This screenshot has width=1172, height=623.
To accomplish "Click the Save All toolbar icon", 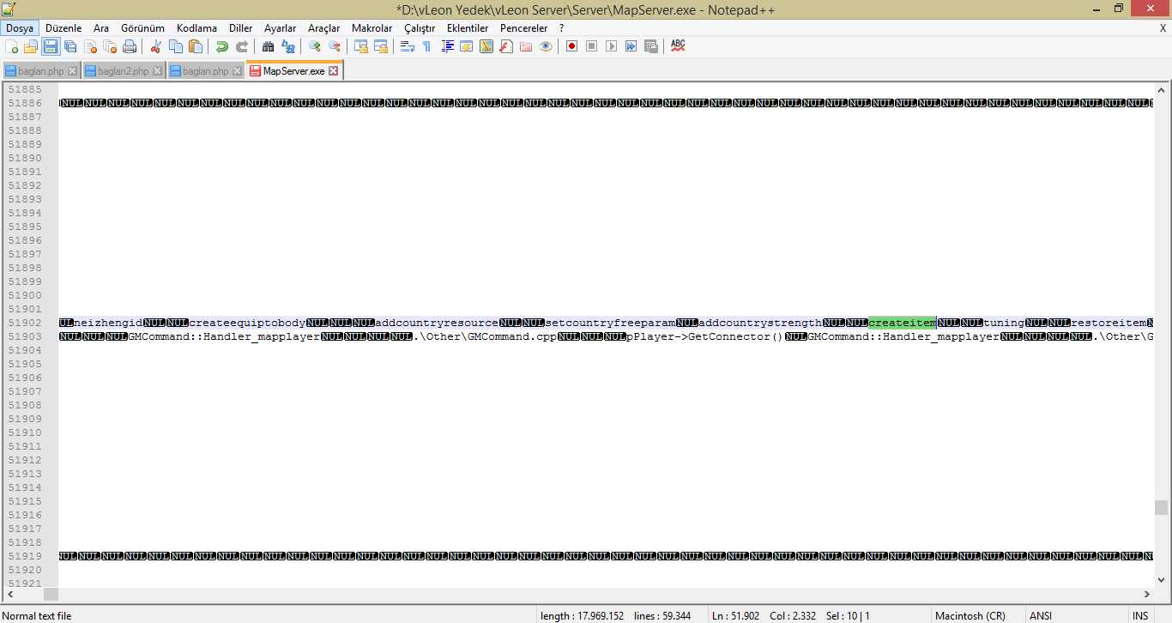I will pyautogui.click(x=70, y=46).
